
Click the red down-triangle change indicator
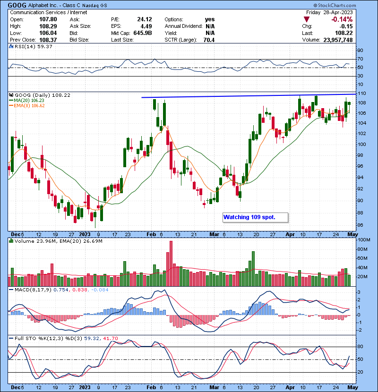point(307,19)
